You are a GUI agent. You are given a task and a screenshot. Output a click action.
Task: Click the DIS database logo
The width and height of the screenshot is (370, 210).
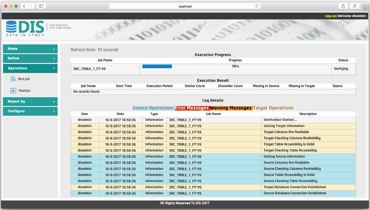25,29
